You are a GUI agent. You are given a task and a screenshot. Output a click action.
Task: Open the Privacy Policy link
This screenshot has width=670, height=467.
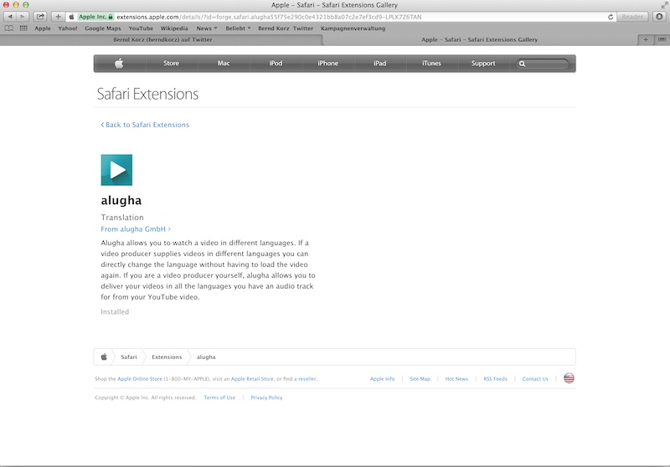(266, 398)
